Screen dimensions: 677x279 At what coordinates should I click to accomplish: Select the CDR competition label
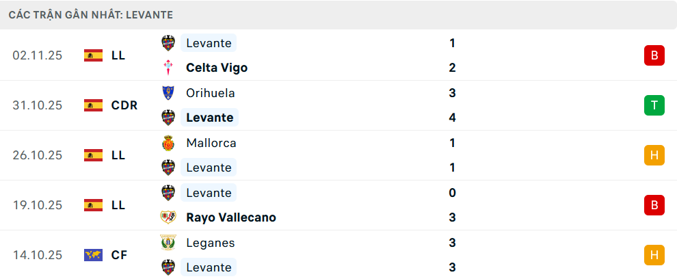click(124, 105)
